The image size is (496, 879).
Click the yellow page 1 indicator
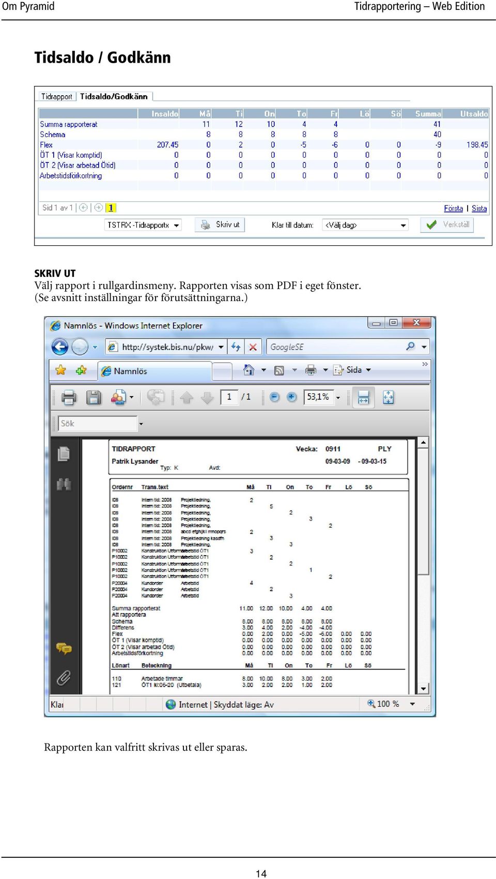click(111, 208)
